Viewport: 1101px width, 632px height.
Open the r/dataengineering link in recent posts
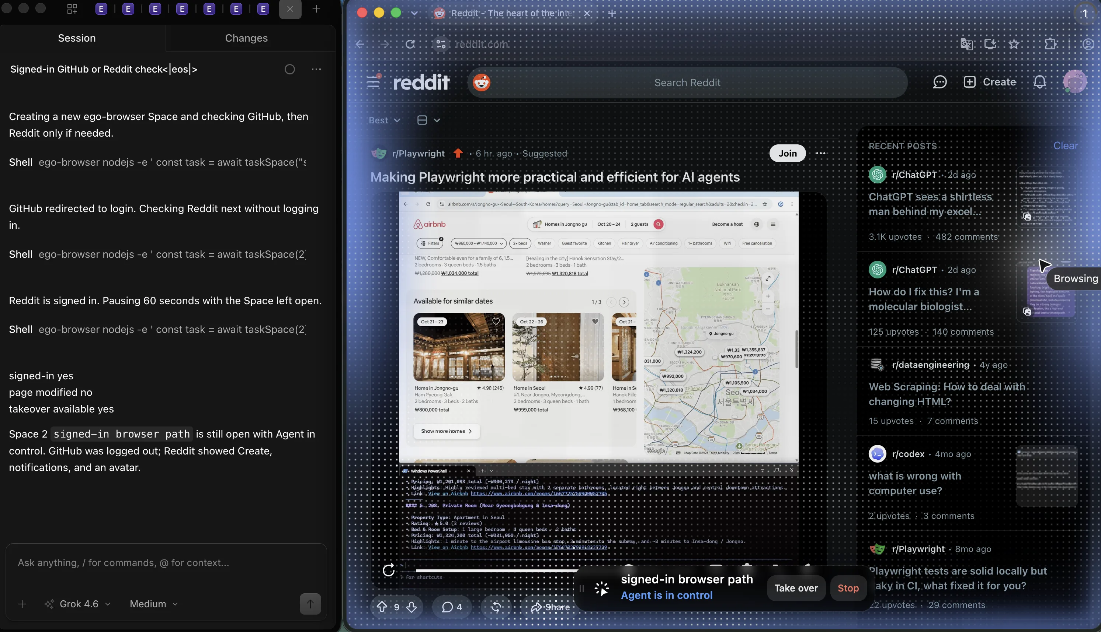pos(931,365)
